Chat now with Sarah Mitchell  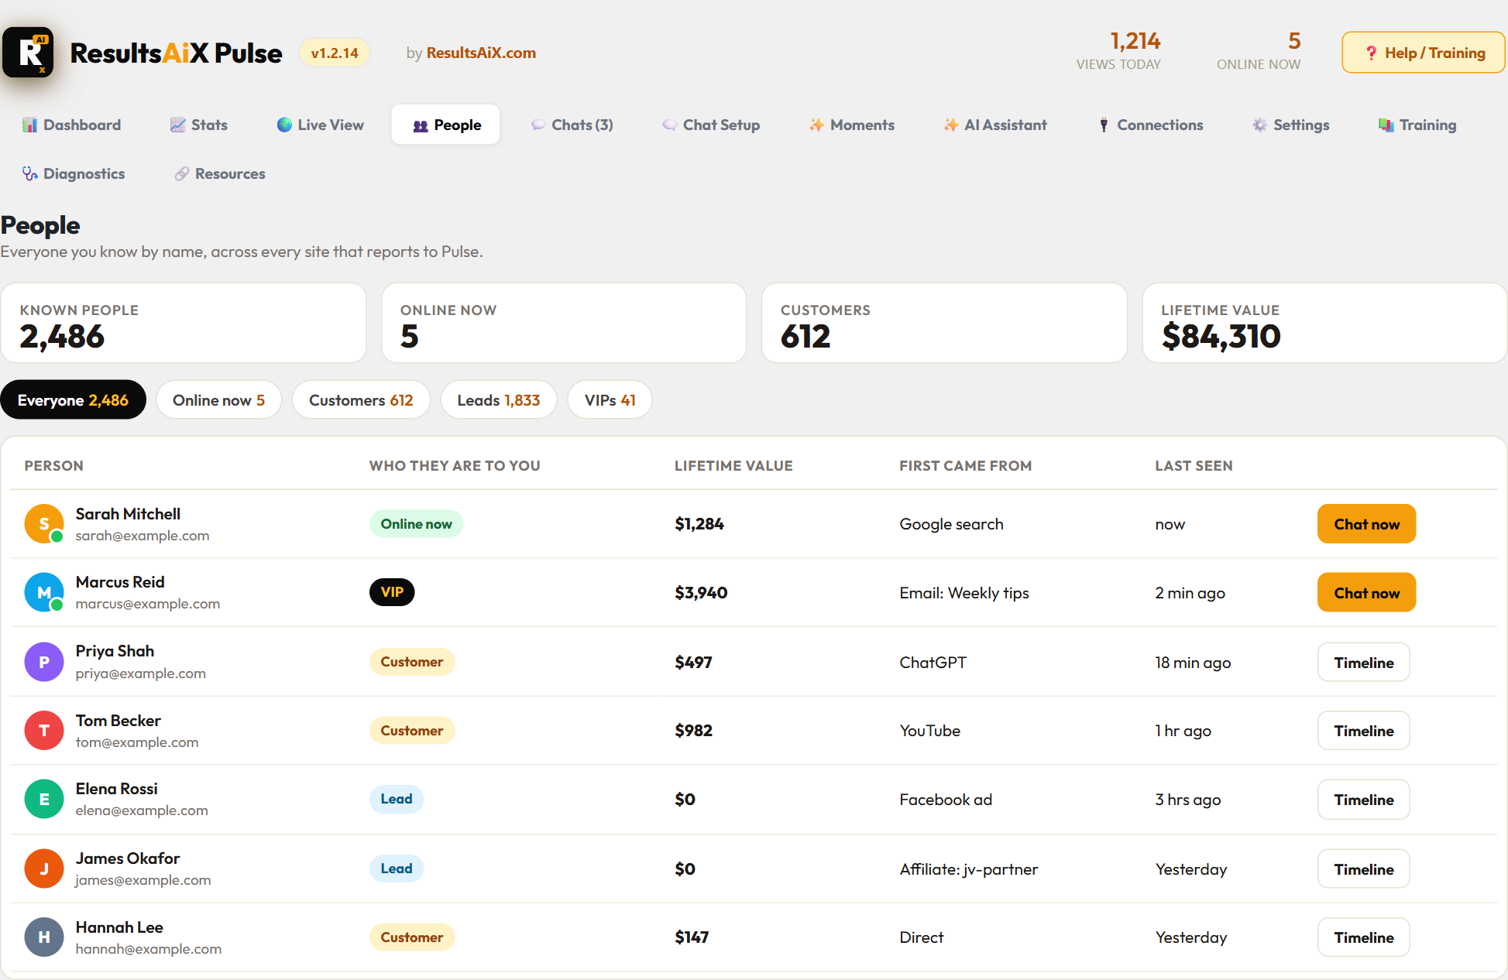[x=1366, y=524]
